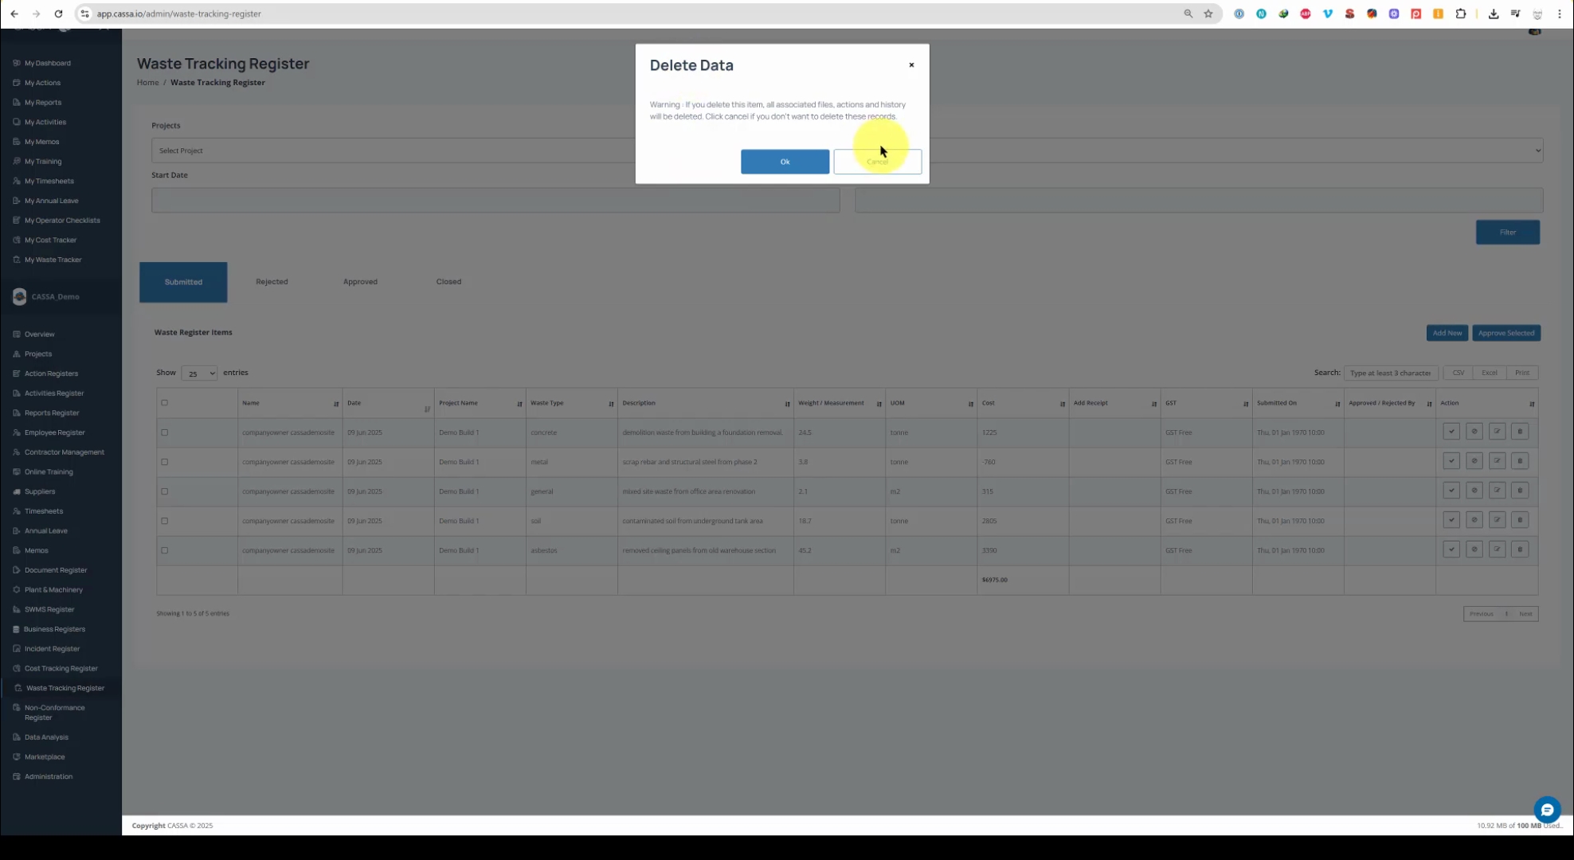The image size is (1574, 860).
Task: Click the approve checkmark icon for the concrete row
Action: [x=1451, y=432]
